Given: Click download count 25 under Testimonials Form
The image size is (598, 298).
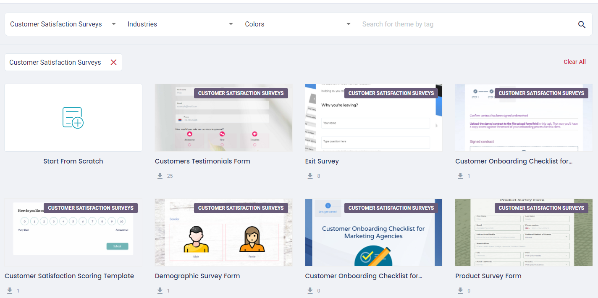Looking at the screenshot, I should [x=170, y=176].
